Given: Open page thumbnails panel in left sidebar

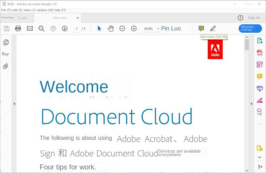Looking at the screenshot, I should point(6,42).
